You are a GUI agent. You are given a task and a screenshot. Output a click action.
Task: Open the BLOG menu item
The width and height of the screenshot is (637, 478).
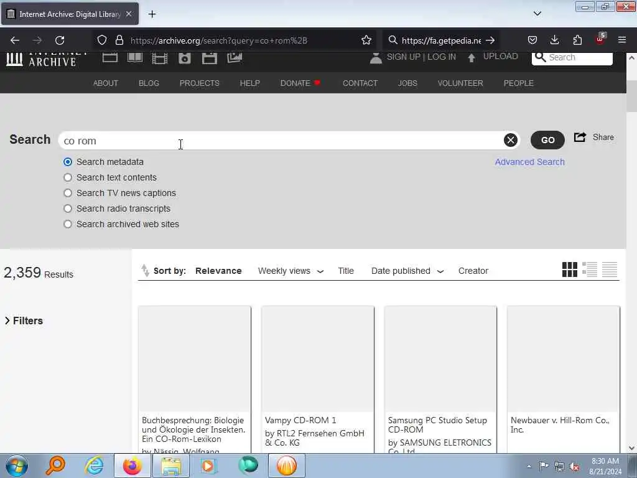click(x=149, y=83)
